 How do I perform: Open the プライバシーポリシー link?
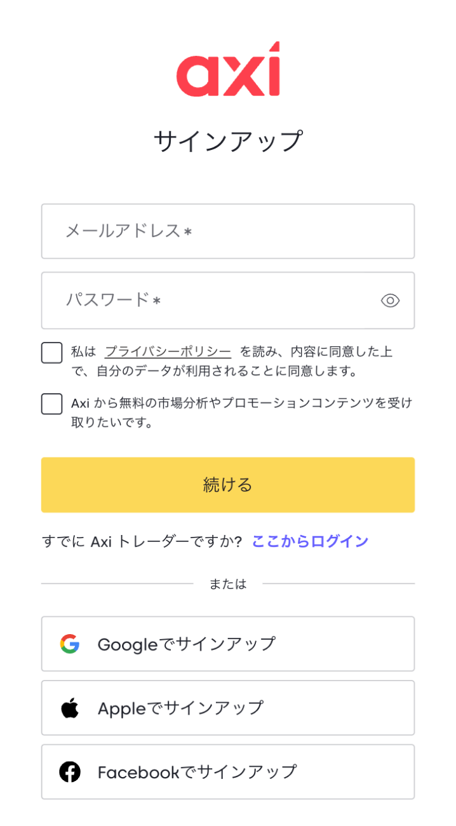[168, 351]
